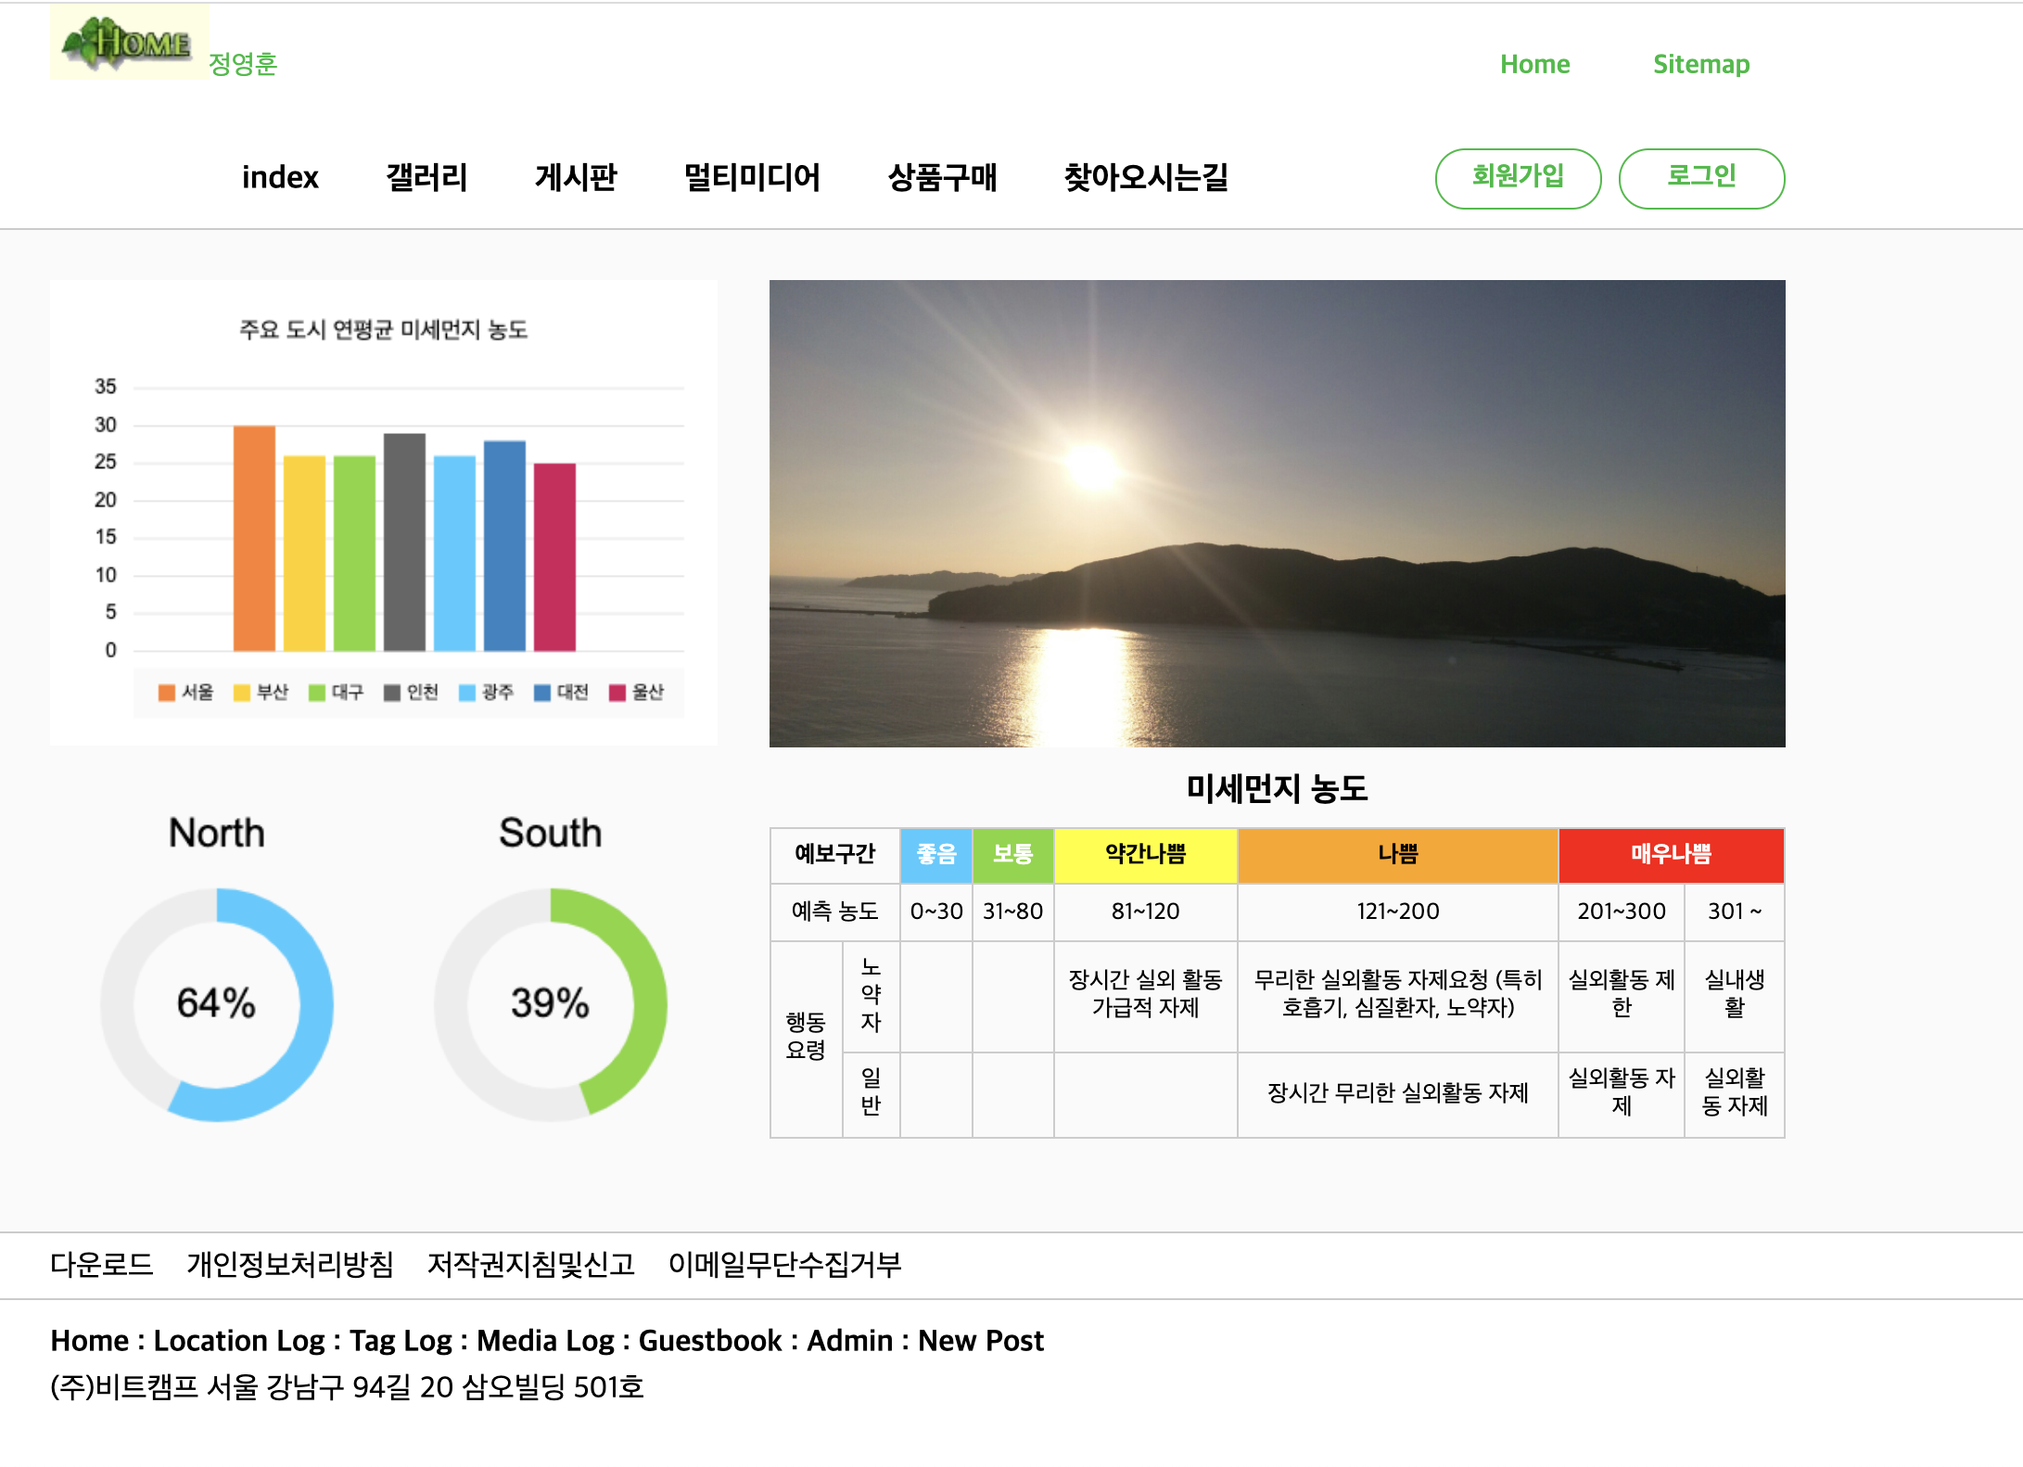Open the 개인정보처리방침 footer link
This screenshot has height=1467, width=2023.
coord(290,1264)
